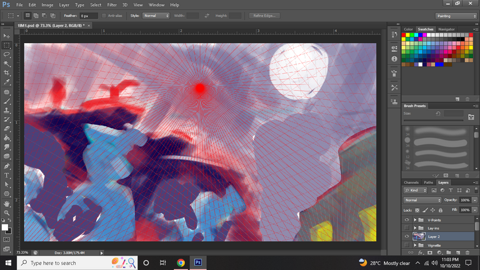
Task: Open the Info panel icon
Action: pos(394,59)
